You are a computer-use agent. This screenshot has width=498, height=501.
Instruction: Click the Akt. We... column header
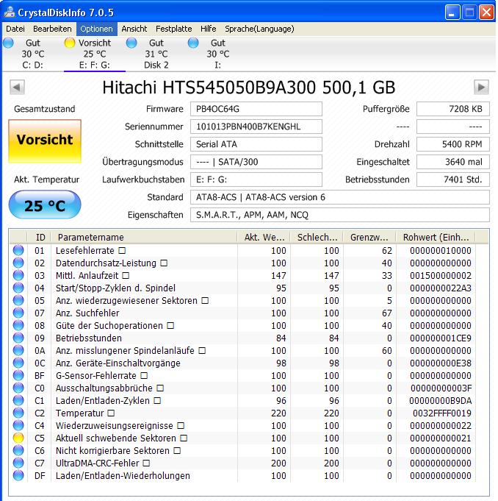point(264,238)
